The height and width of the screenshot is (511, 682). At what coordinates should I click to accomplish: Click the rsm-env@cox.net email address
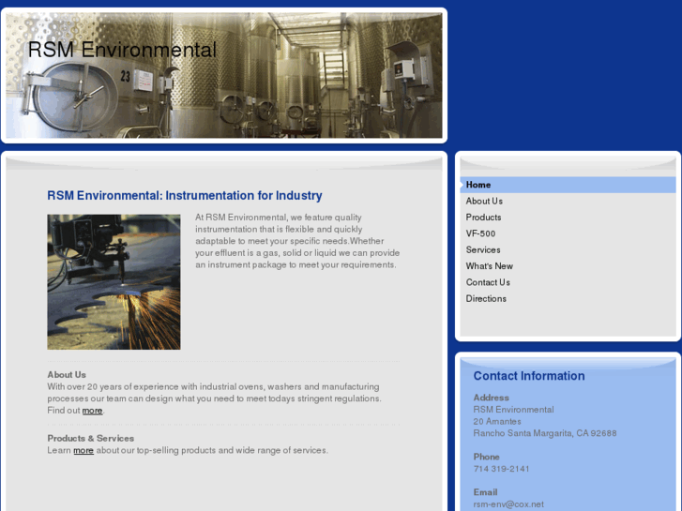pyautogui.click(x=508, y=504)
